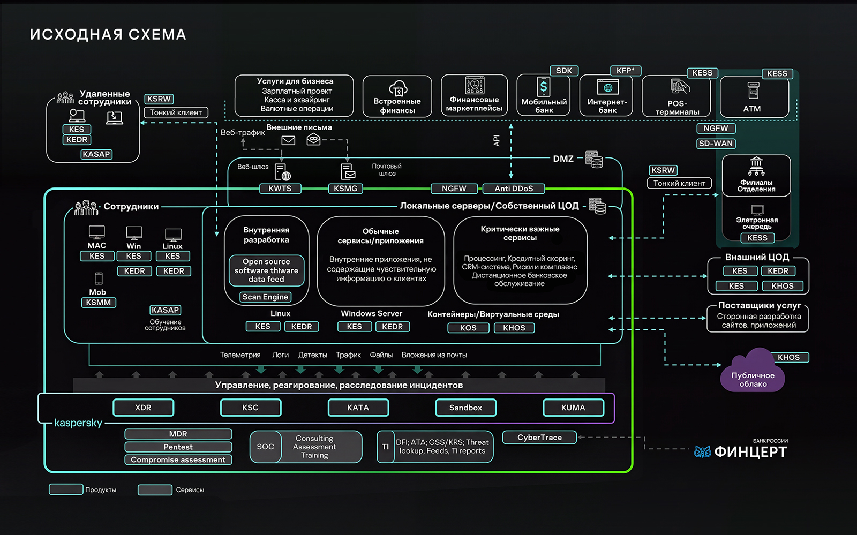Click the Финансовые маркетплейсы icon
The width and height of the screenshot is (857, 535).
[x=475, y=86]
